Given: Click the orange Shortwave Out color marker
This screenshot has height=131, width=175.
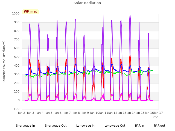Looking at the screenshot, I should [x=41, y=126].
